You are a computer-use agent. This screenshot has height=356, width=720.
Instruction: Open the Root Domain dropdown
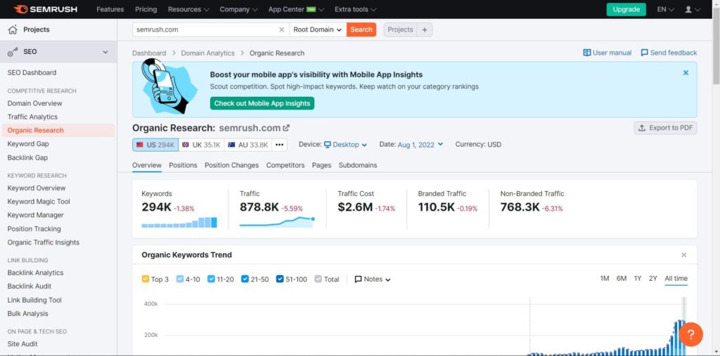pos(318,29)
